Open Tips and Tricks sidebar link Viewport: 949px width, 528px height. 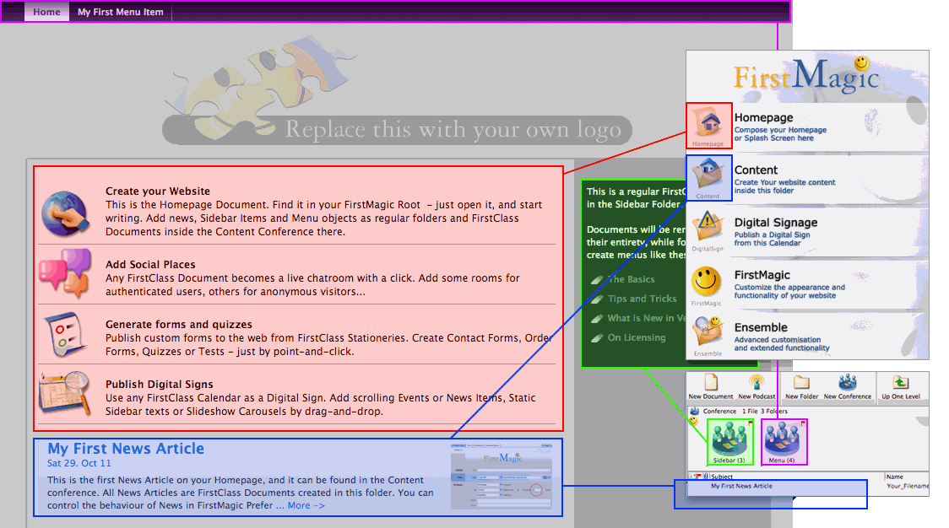coord(642,299)
